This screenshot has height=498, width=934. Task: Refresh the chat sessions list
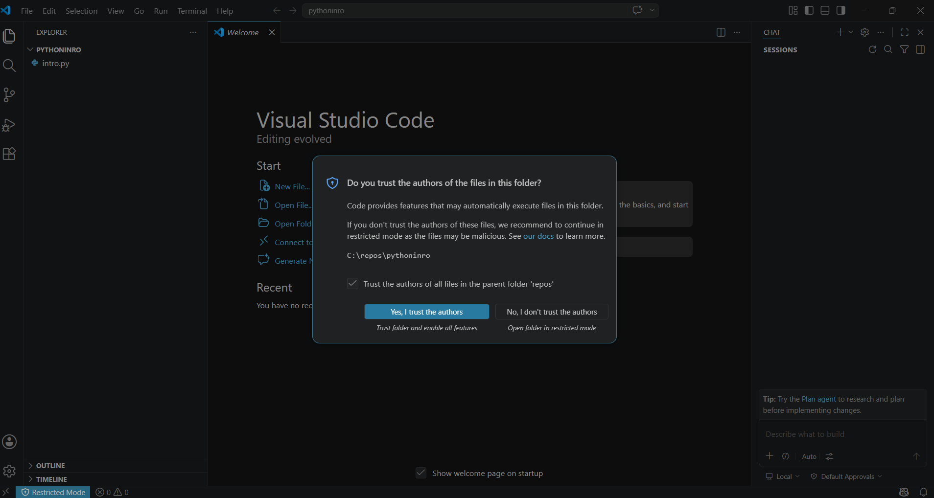872,49
